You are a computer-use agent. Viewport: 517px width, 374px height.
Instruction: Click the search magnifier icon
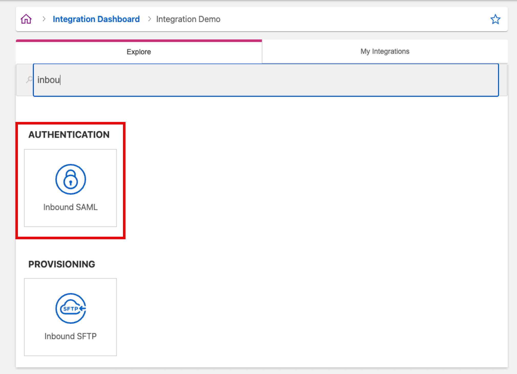[29, 80]
